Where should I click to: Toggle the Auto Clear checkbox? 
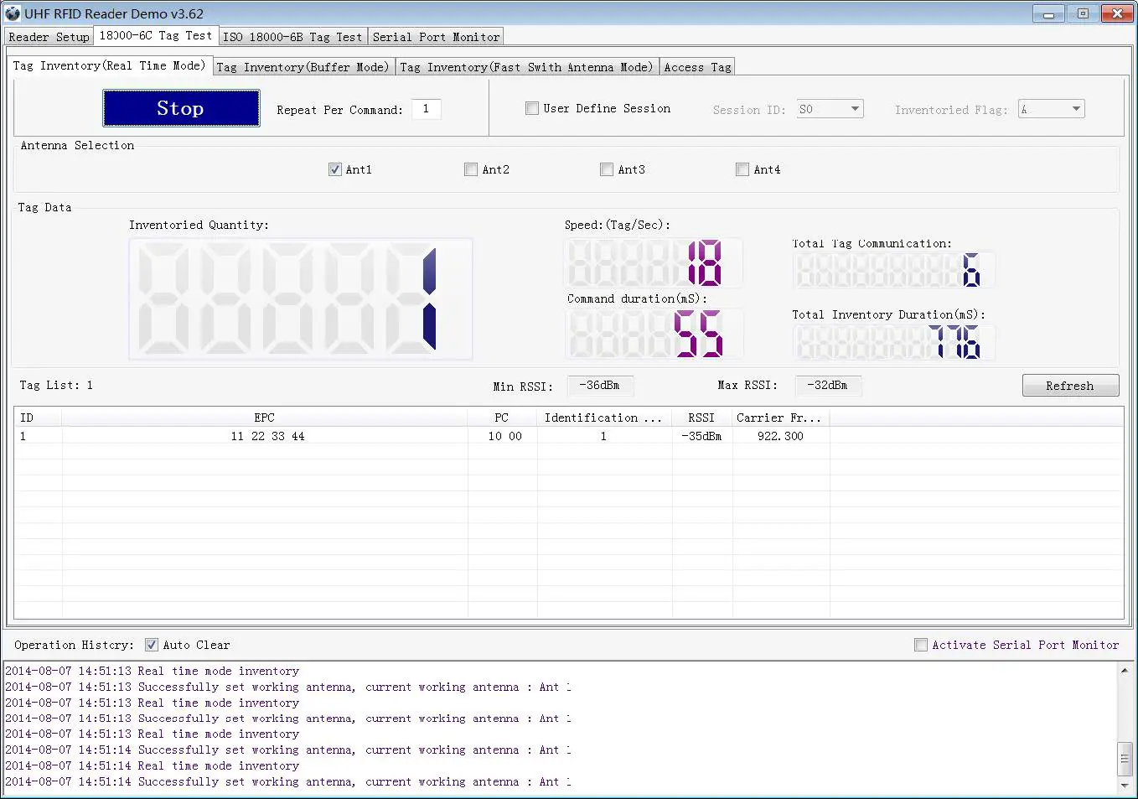(x=152, y=644)
